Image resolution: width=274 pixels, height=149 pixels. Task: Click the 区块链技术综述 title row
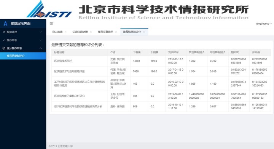pyautogui.click(x=161, y=61)
